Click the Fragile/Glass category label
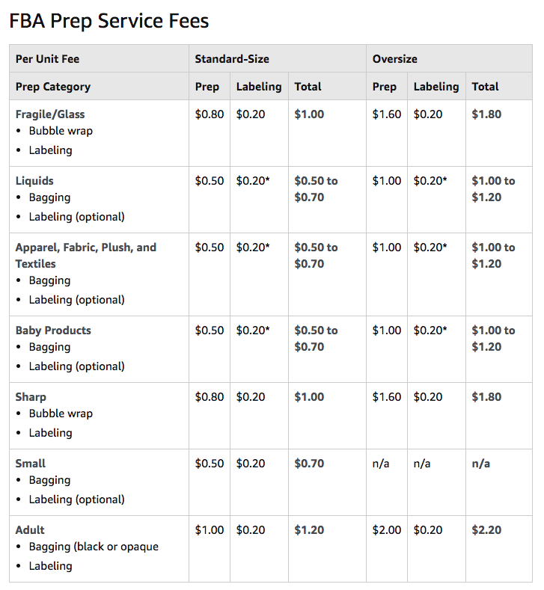This screenshot has width=544, height=590. (x=50, y=114)
